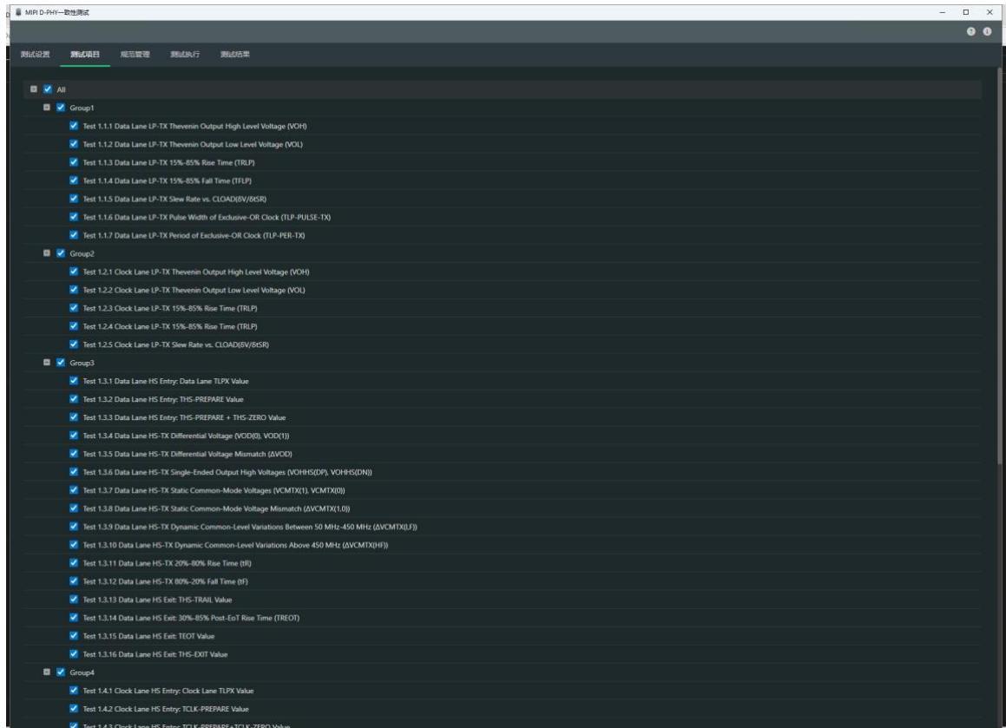Collapse the All tree node

[x=34, y=89]
